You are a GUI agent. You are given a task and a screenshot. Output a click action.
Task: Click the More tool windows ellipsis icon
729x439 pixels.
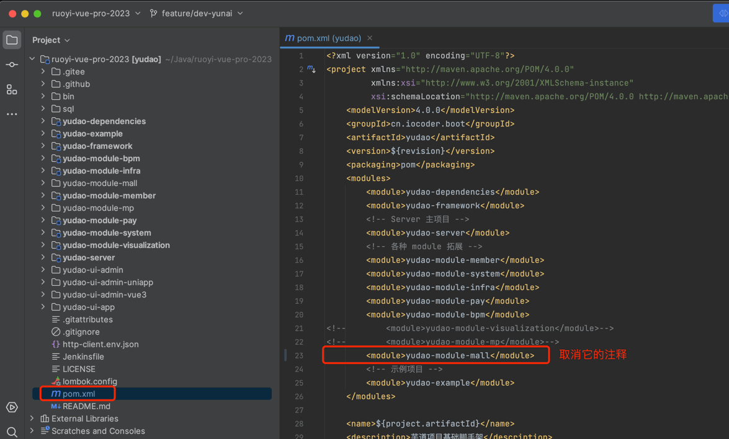pos(12,115)
